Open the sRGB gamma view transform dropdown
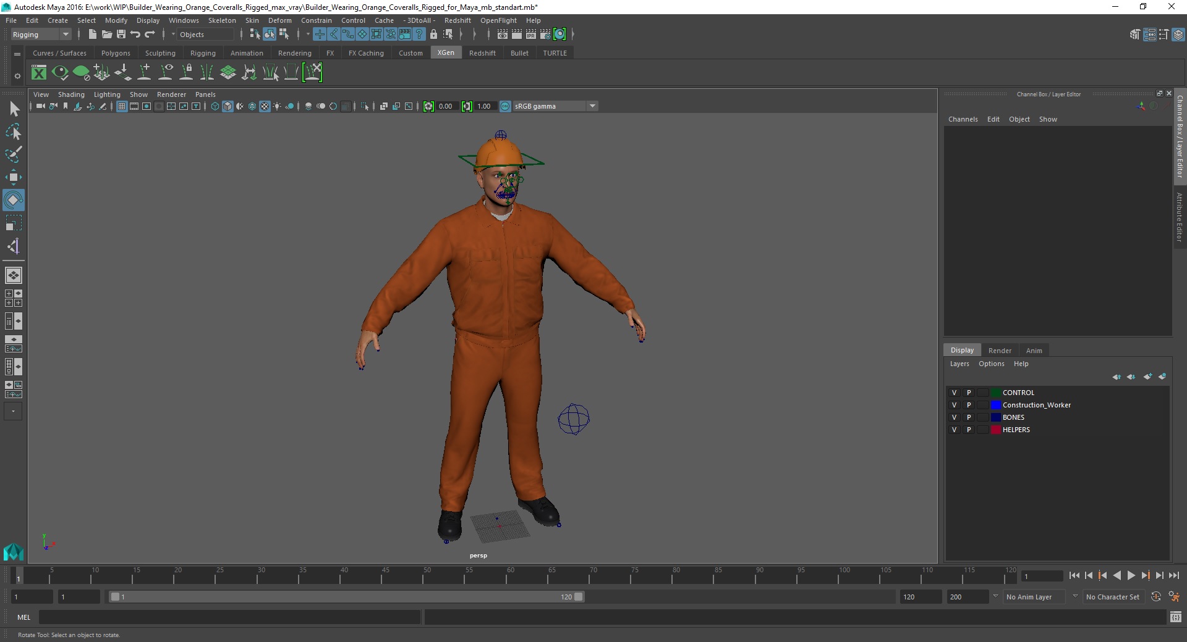This screenshot has height=642, width=1187. (x=555, y=106)
